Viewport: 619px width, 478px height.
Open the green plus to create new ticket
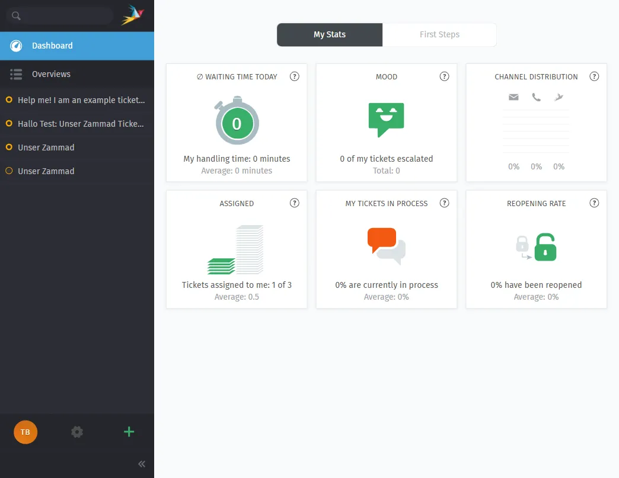pyautogui.click(x=129, y=432)
